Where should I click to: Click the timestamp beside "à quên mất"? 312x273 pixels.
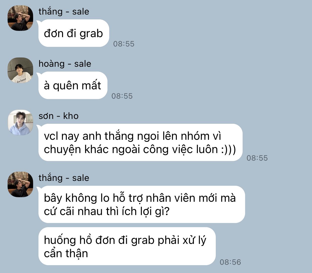[122, 96]
